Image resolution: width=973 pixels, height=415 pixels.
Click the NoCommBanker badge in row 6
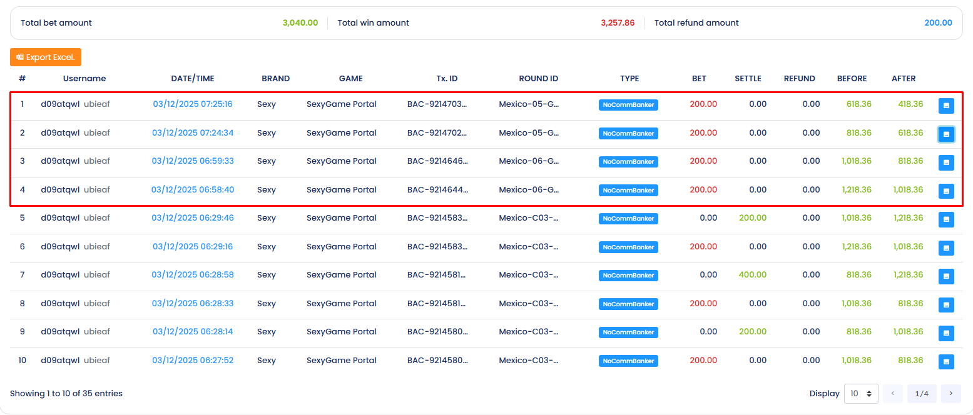628,247
